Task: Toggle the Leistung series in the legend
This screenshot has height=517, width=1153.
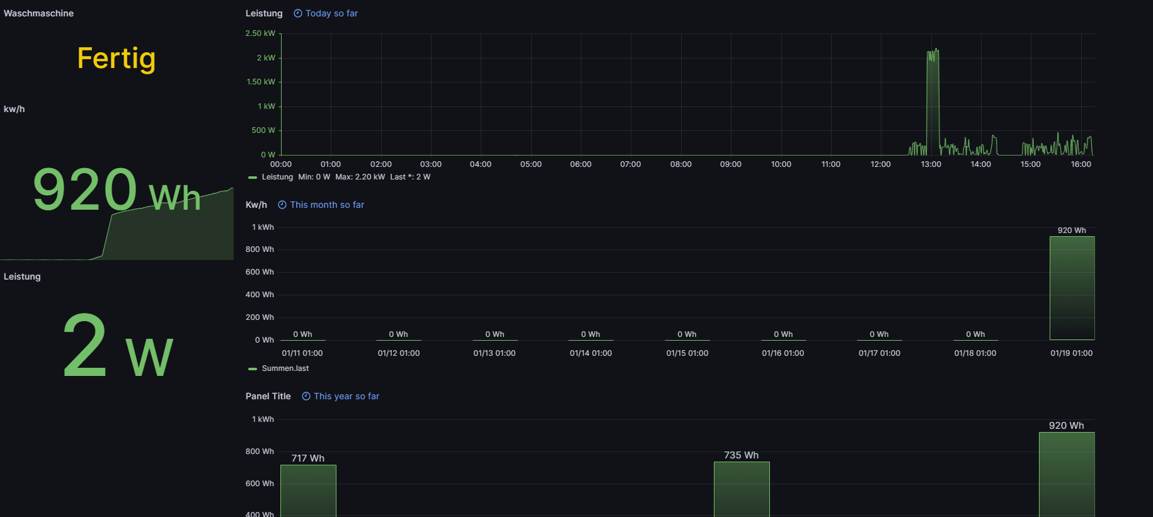Action: (x=277, y=177)
